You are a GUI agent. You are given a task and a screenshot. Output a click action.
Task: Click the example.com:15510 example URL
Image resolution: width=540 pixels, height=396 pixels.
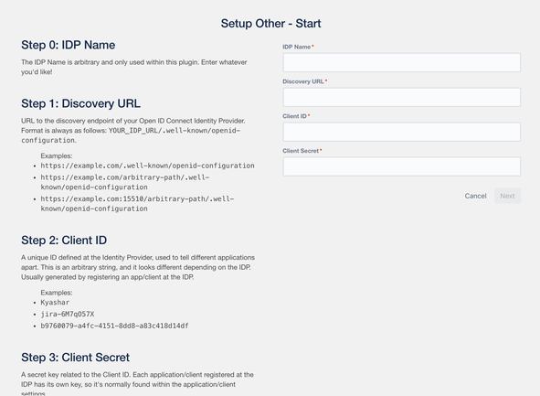click(137, 204)
